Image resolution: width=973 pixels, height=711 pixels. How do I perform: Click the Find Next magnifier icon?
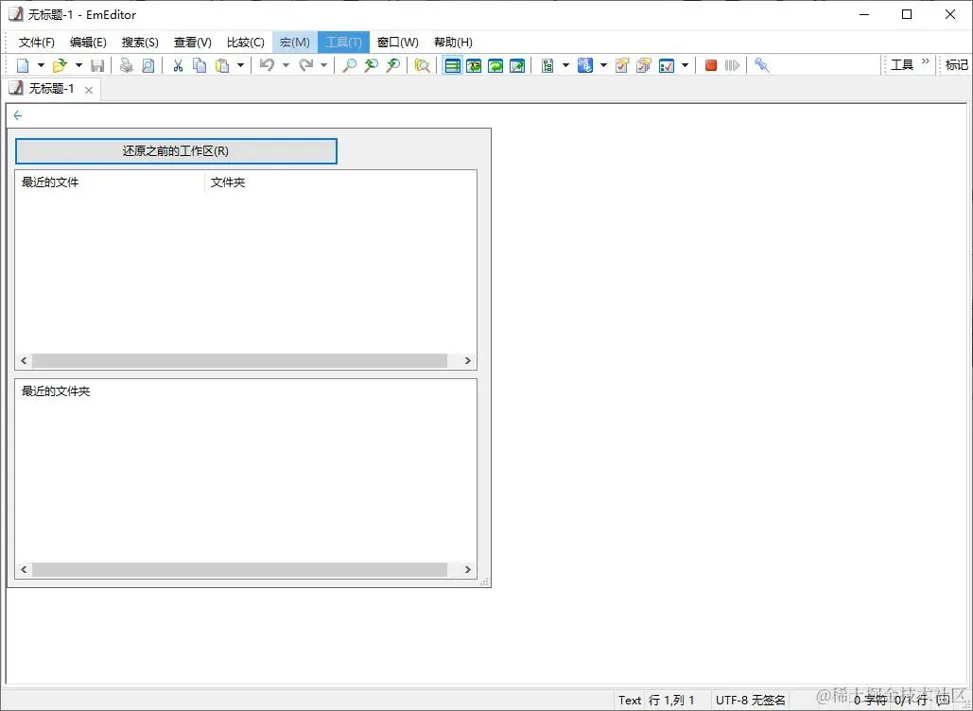[x=392, y=65]
